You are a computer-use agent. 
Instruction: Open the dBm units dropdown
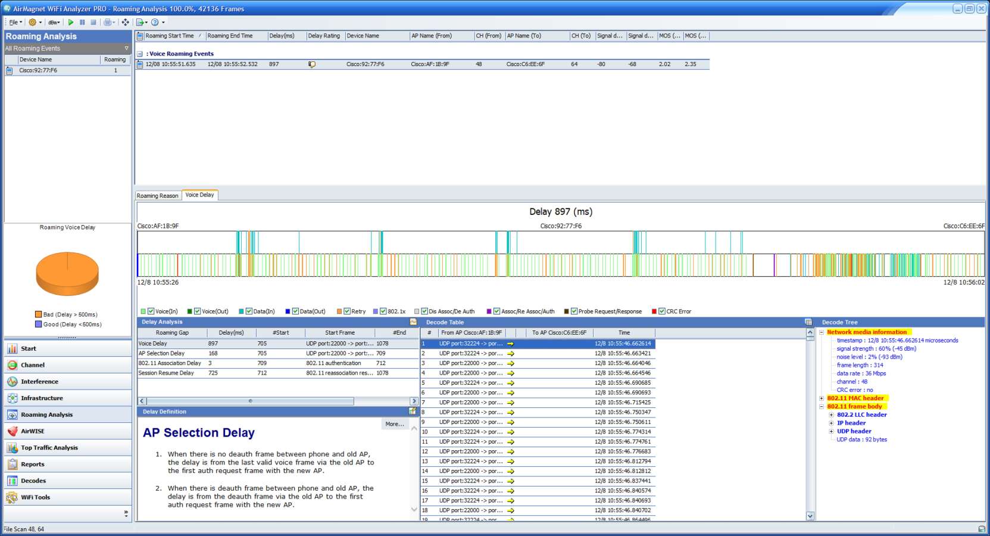(x=54, y=22)
